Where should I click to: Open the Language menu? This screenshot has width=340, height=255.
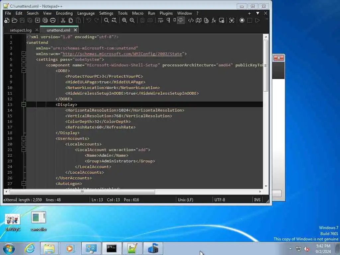[x=86, y=13]
